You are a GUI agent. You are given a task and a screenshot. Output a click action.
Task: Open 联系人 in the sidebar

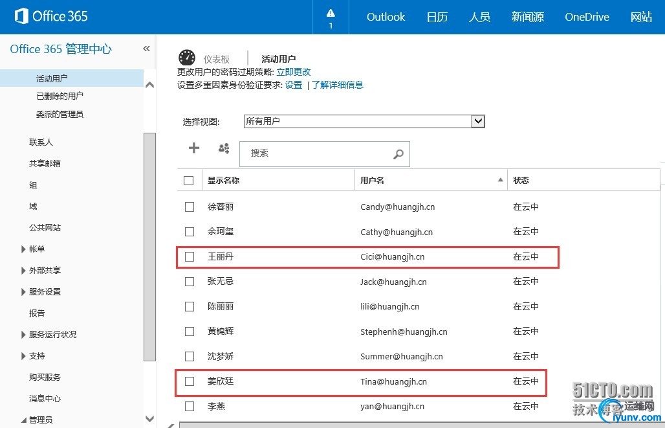tap(41, 142)
